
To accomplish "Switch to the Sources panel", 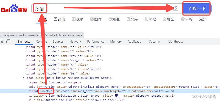I will pyautogui.click(x=58, y=42).
